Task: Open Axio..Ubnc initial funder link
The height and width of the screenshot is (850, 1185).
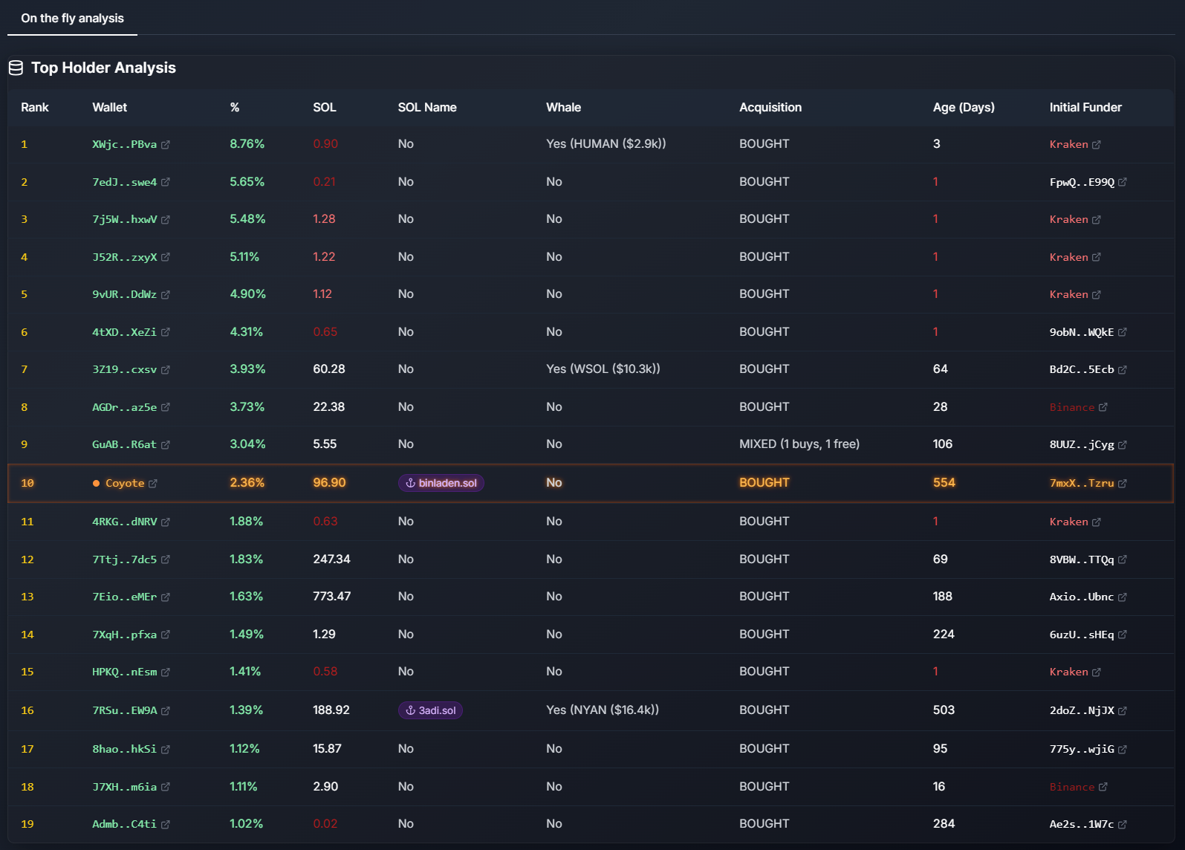Action: pyautogui.click(x=1081, y=597)
